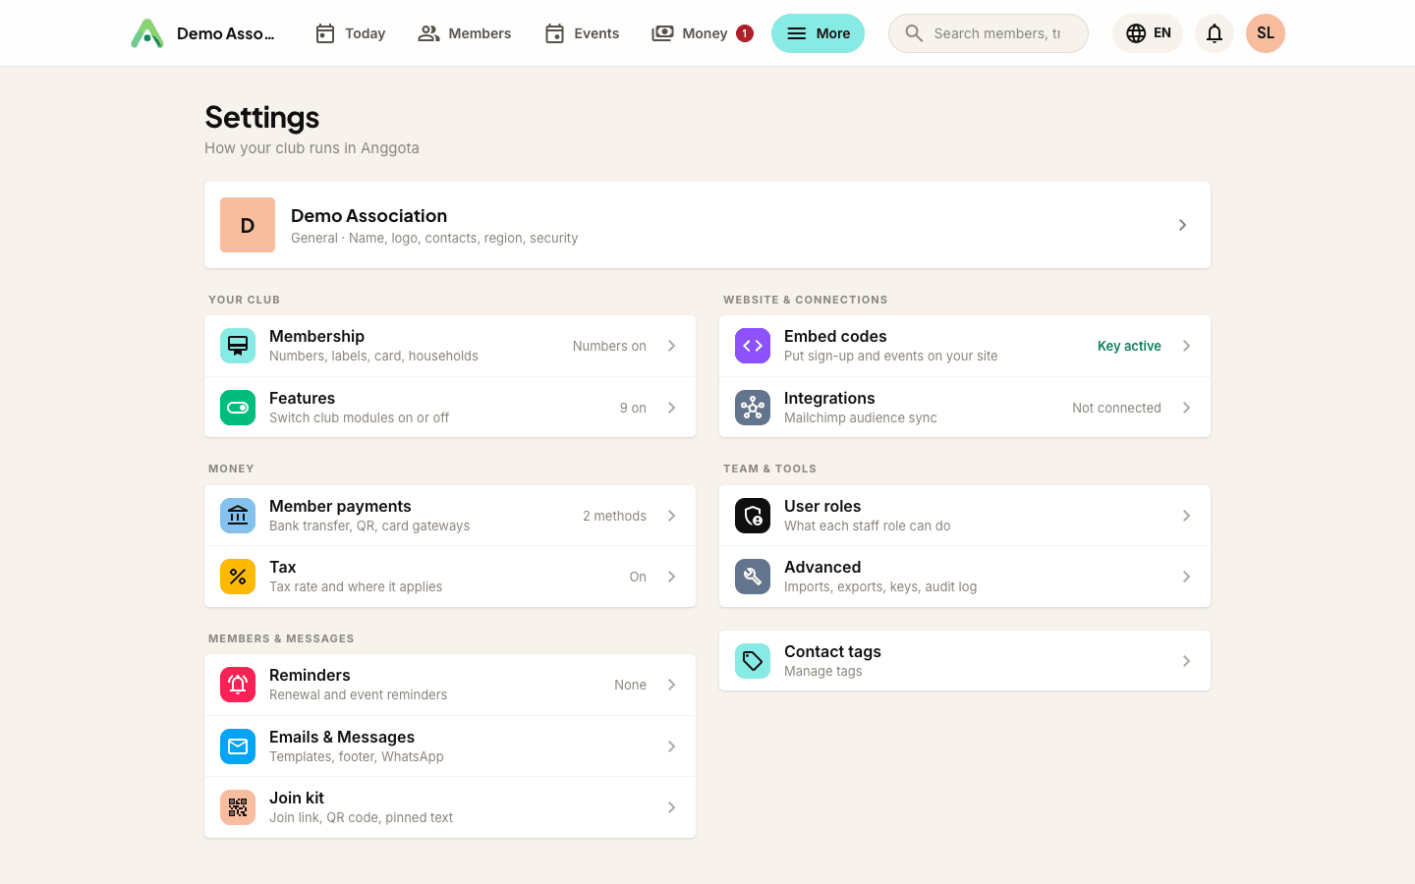Open notifications bell
Screen dimensions: 1415x884
coord(1215,33)
